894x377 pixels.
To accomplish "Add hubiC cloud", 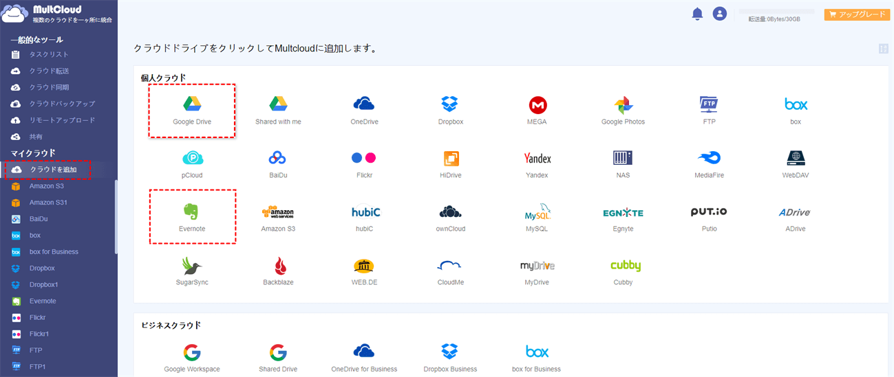I will tap(364, 217).
